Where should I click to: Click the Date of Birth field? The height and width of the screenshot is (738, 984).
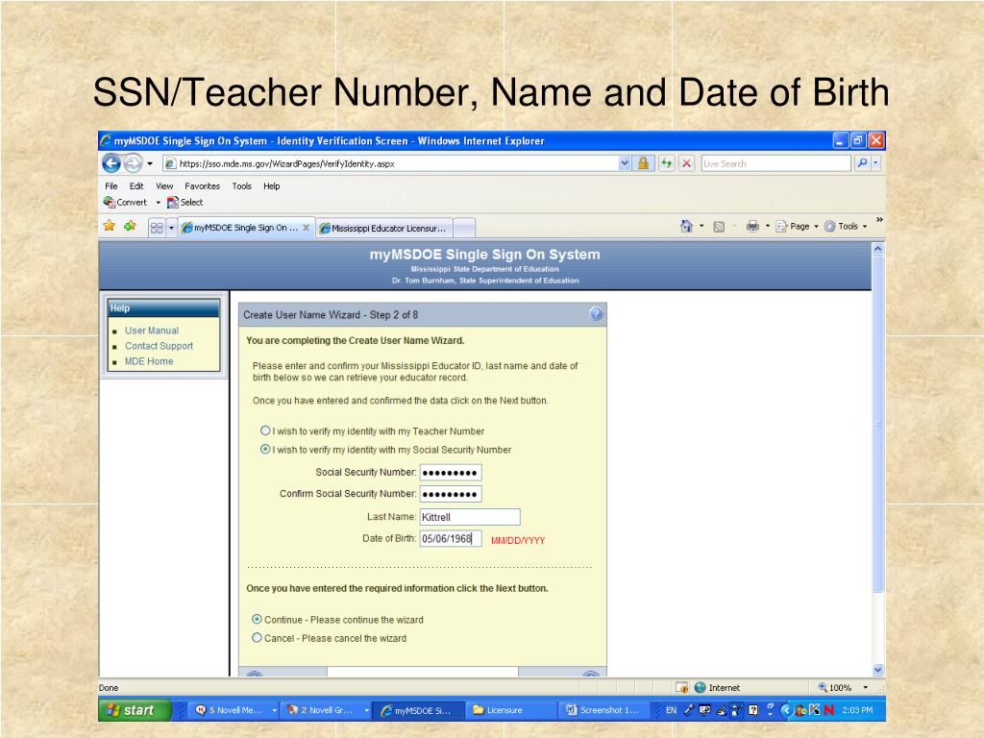point(451,538)
